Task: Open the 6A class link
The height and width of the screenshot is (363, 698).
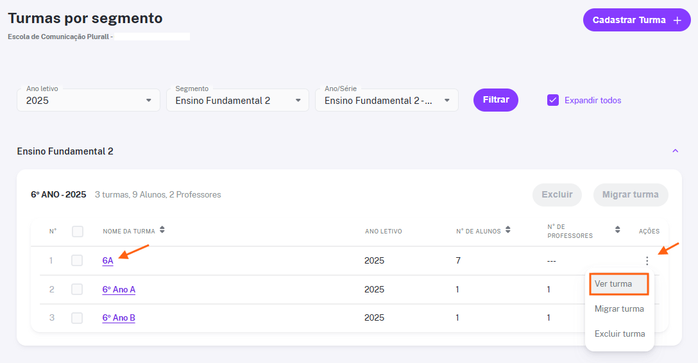Action: pyautogui.click(x=108, y=260)
